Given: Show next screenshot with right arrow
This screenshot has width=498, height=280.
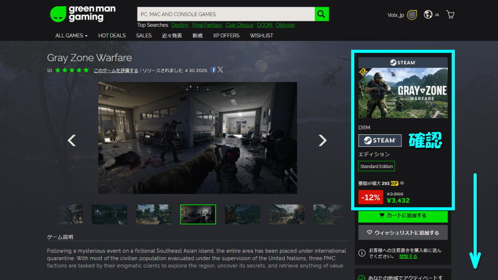Looking at the screenshot, I should tap(322, 141).
